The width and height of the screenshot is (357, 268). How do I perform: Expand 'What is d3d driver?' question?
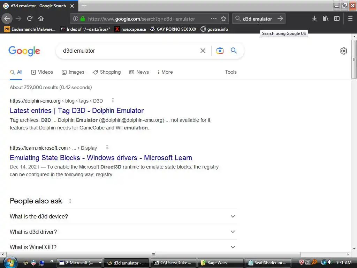pyautogui.click(x=123, y=232)
